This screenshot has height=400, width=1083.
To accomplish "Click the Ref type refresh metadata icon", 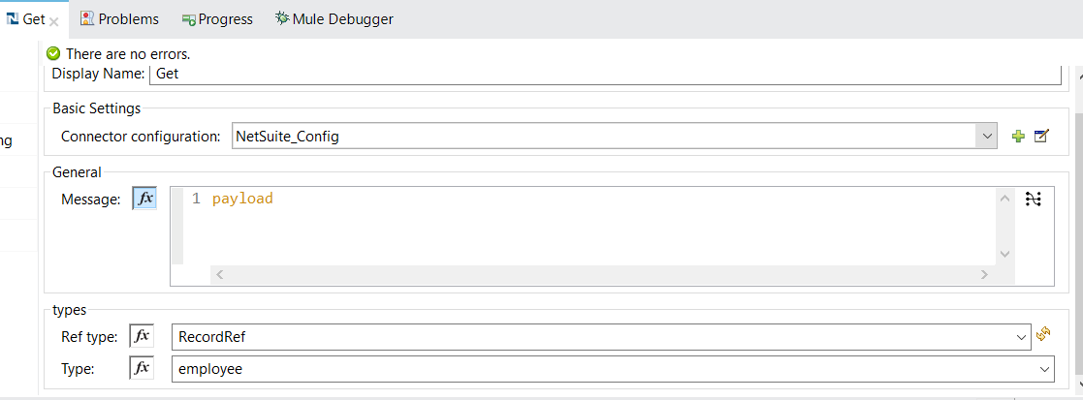I will click(1043, 335).
